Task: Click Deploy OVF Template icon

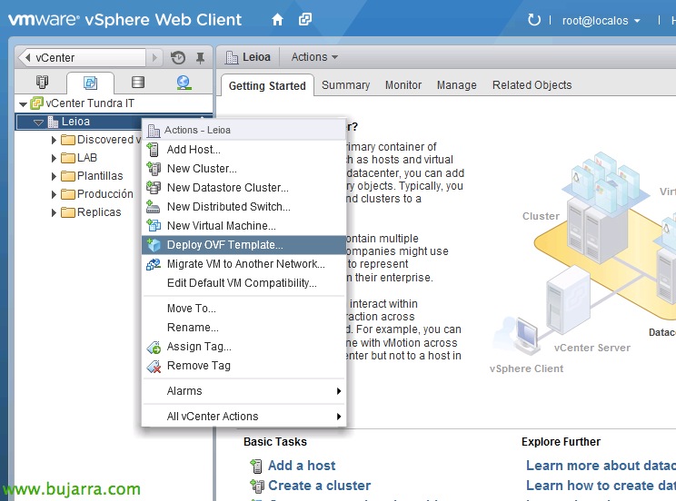Action: [x=154, y=245]
